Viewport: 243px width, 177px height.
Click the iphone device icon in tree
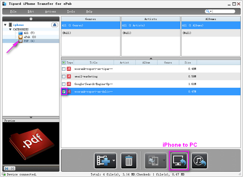tap(10, 25)
